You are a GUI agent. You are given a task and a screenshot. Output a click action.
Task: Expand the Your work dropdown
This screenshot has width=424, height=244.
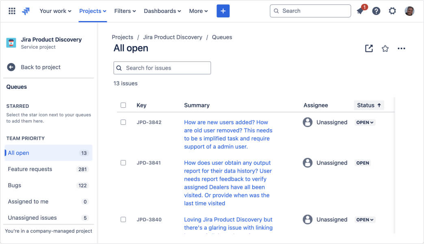pyautogui.click(x=55, y=11)
